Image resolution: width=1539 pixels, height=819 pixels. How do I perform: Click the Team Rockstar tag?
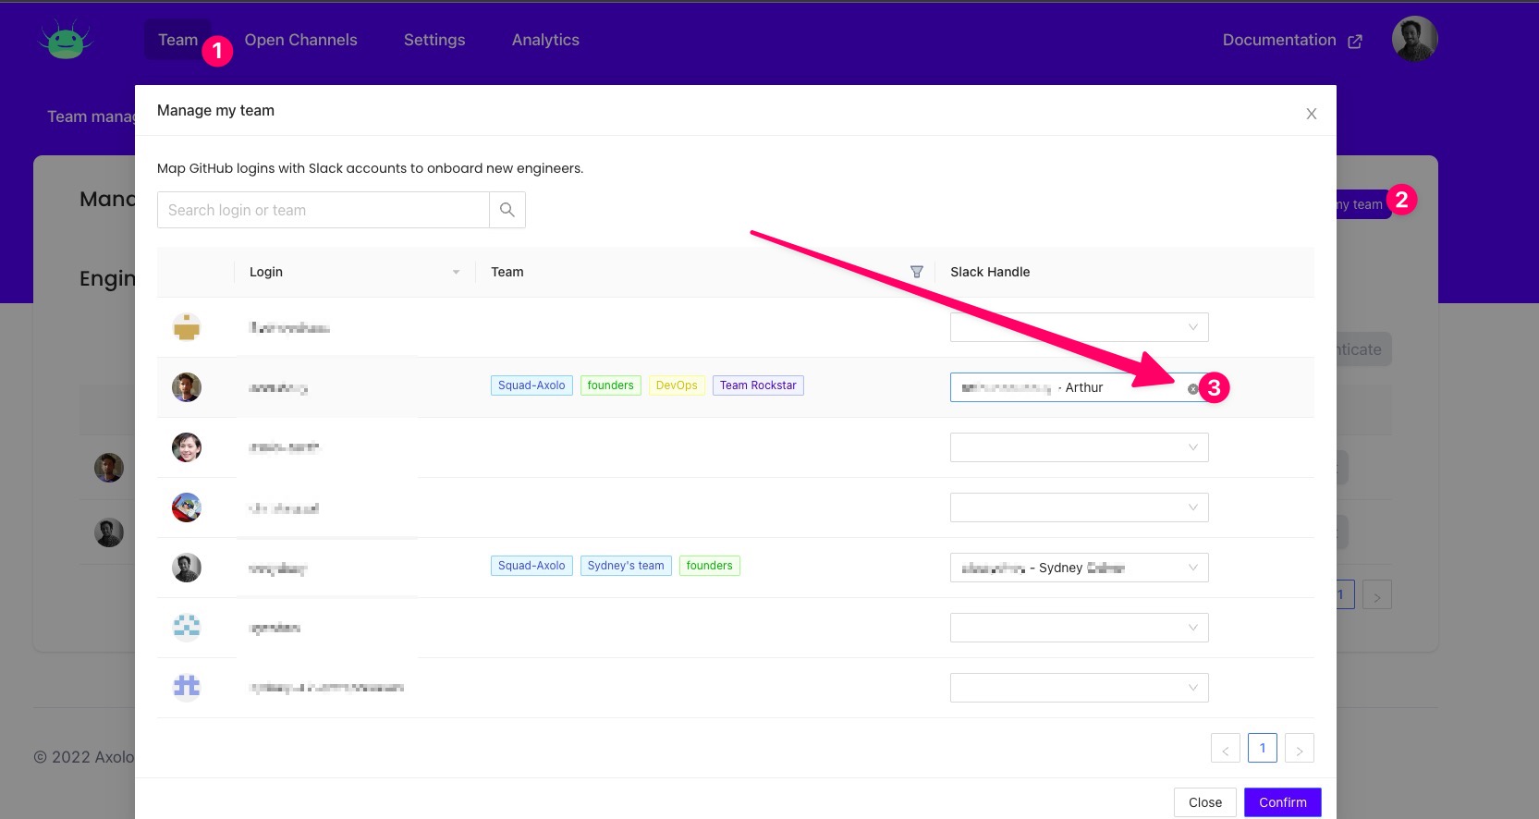(758, 385)
